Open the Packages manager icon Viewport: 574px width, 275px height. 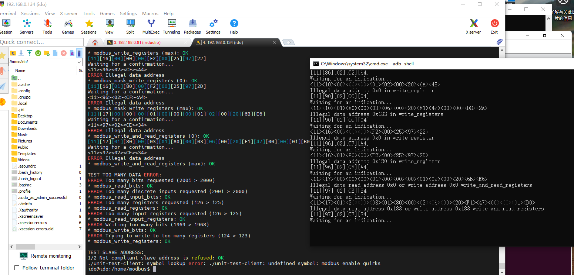192,27
